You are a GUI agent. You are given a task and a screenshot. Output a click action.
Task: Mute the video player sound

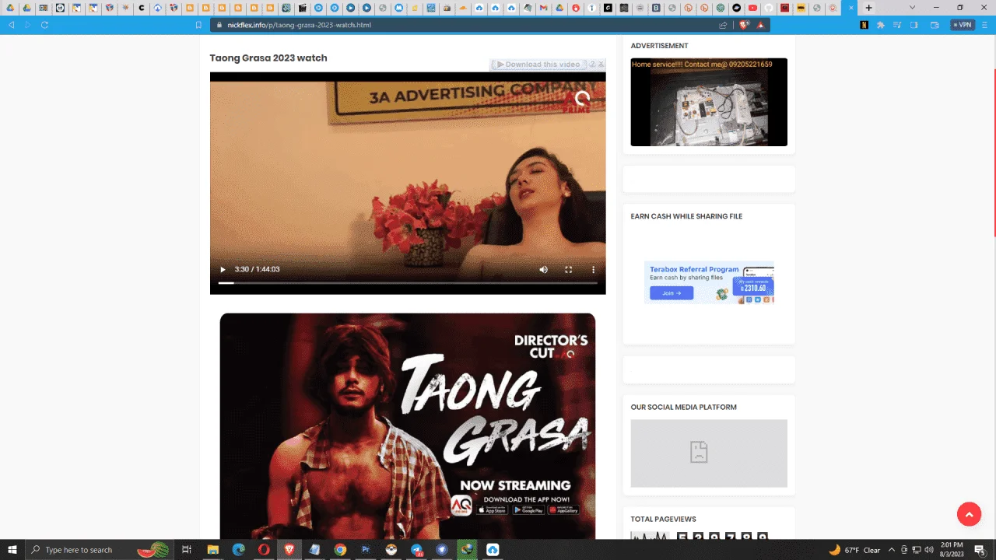(544, 270)
